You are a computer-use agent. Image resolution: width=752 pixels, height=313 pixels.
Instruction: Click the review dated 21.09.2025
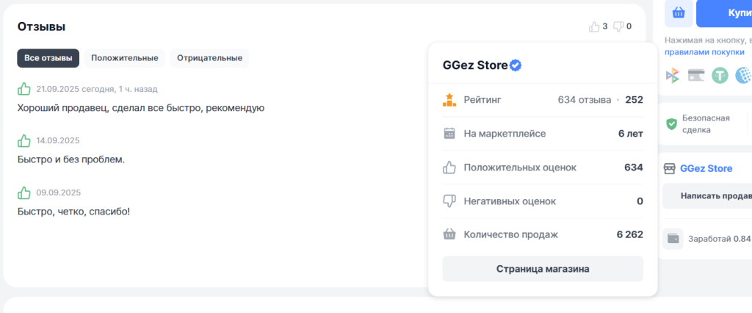coord(140,108)
